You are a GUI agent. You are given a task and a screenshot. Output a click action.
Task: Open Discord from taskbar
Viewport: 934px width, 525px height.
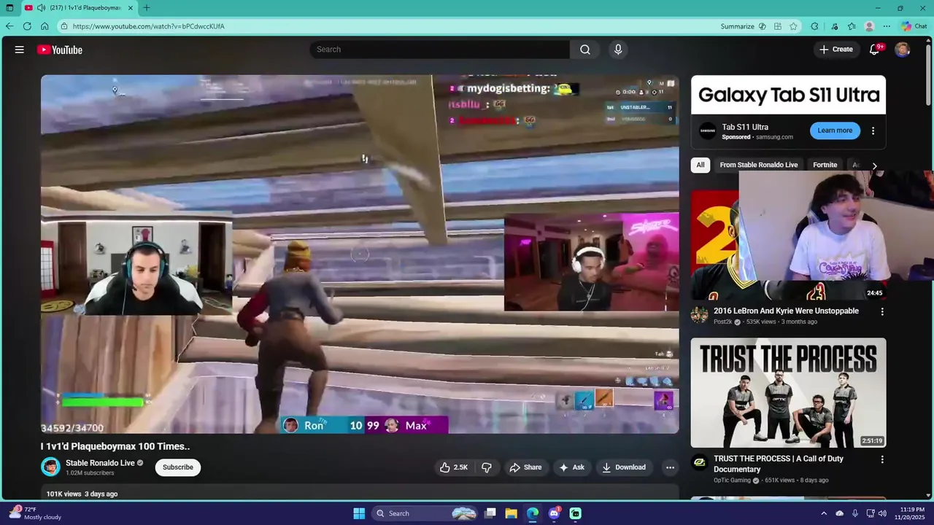point(554,513)
